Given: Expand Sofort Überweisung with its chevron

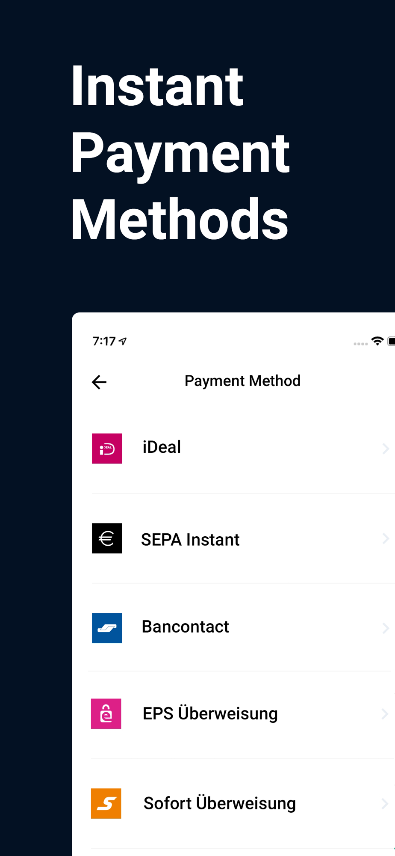Looking at the screenshot, I should click(385, 804).
